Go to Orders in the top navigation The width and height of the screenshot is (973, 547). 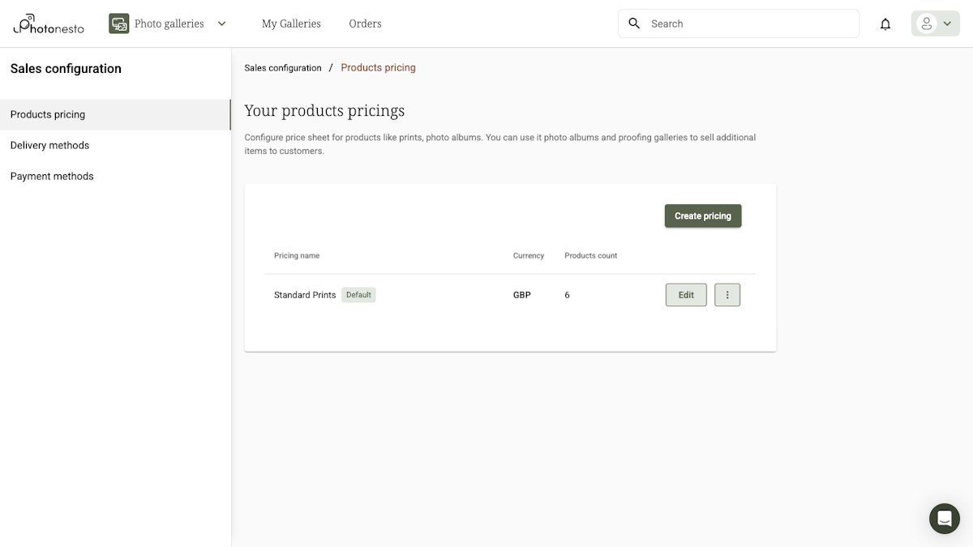365,24
